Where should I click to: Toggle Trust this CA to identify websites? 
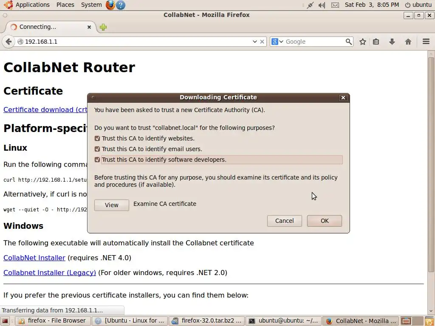pos(97,138)
